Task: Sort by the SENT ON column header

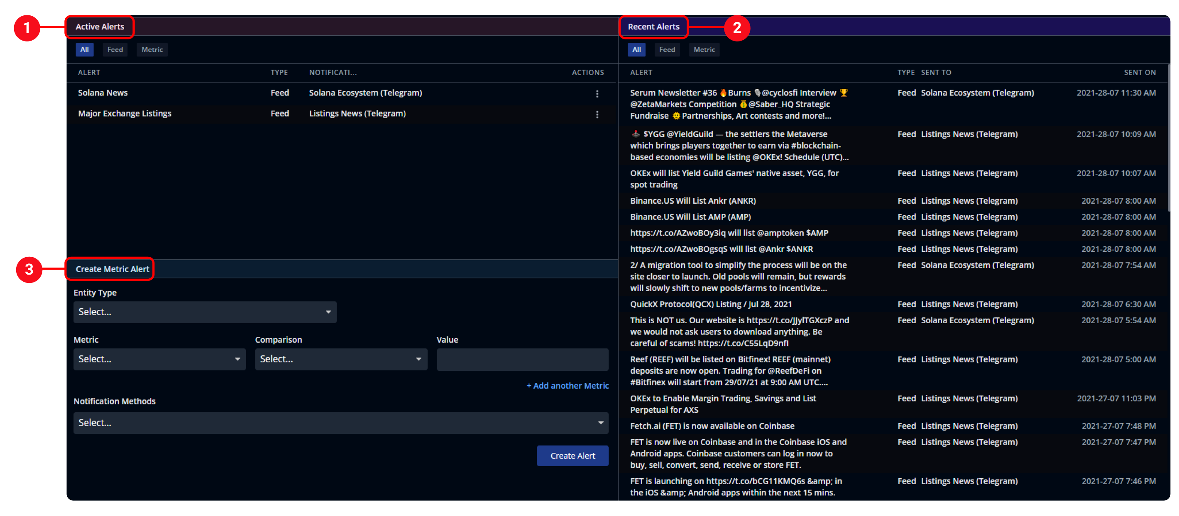Action: pos(1139,72)
